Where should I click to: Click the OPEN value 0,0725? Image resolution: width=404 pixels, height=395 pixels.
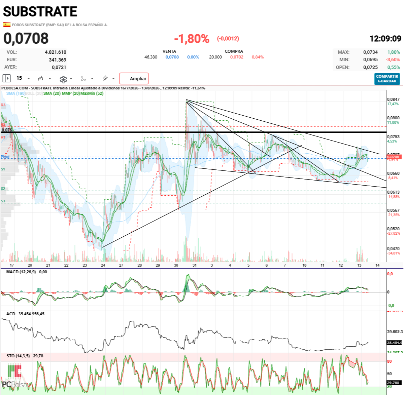(x=370, y=67)
